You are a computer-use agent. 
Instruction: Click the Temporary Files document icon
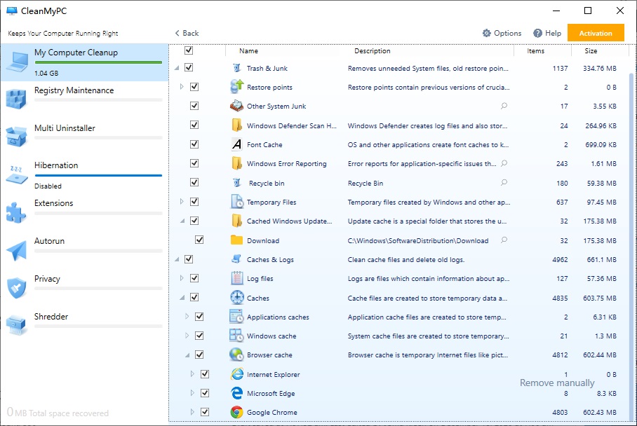(236, 202)
